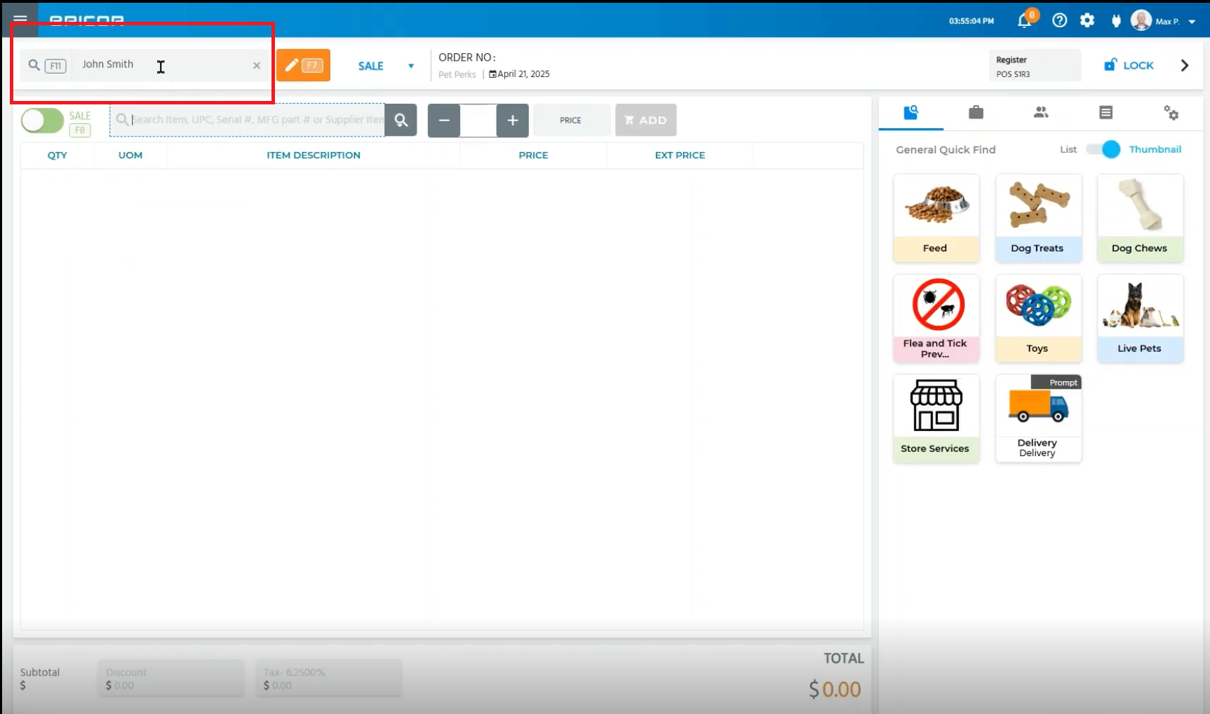Expand the right panel chevron arrow

tap(1185, 65)
